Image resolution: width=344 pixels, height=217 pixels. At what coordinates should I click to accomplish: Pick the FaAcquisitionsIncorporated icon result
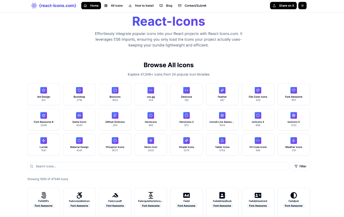(x=151, y=195)
